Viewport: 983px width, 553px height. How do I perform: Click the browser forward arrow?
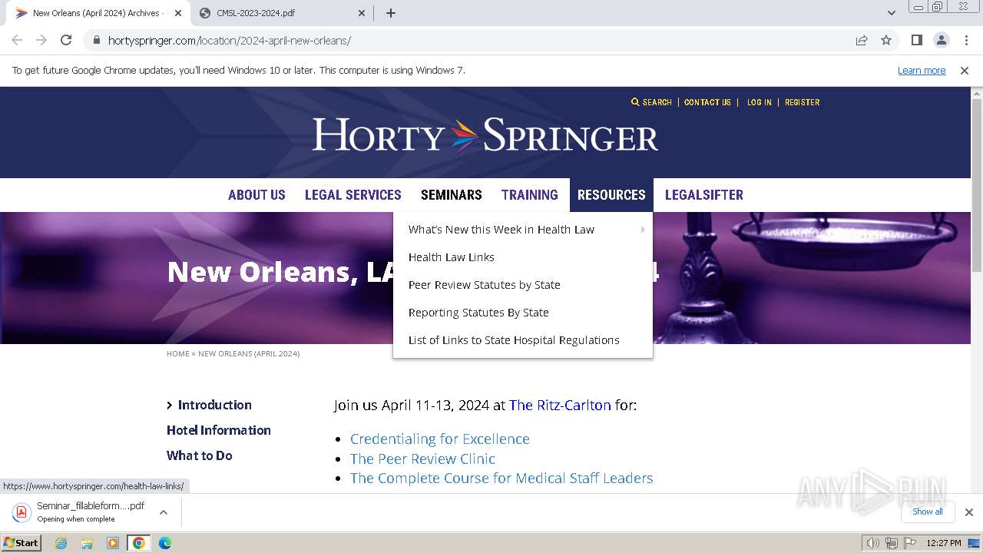pos(41,40)
